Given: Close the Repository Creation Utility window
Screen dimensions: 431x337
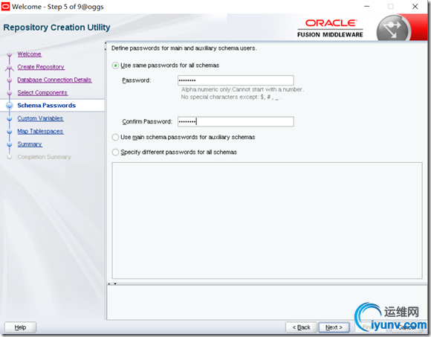Looking at the screenshot, I should tap(415, 7).
